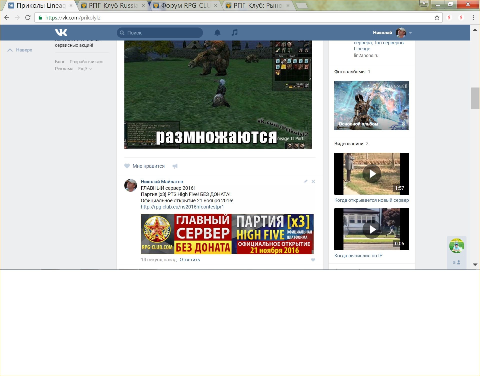The width and height of the screenshot is (480, 376).
Task: Open the music note icon
Action: click(x=234, y=32)
